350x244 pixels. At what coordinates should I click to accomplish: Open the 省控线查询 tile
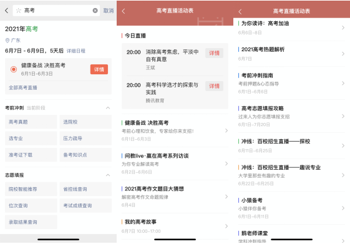point(85,189)
